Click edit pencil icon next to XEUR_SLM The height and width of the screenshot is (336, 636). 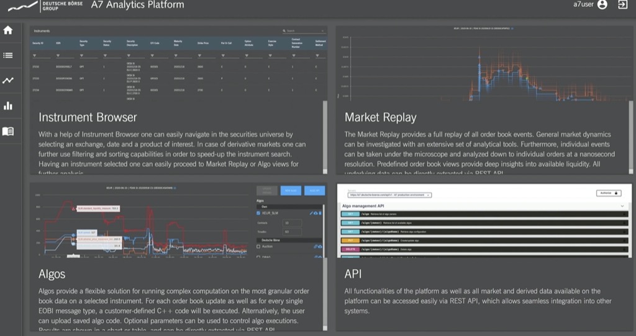coord(312,213)
